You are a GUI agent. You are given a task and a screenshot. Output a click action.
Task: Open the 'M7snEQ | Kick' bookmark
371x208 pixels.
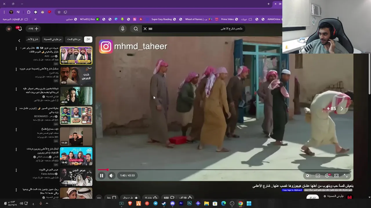point(90,19)
